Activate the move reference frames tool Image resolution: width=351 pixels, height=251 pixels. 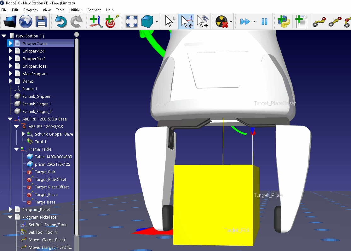(186, 21)
